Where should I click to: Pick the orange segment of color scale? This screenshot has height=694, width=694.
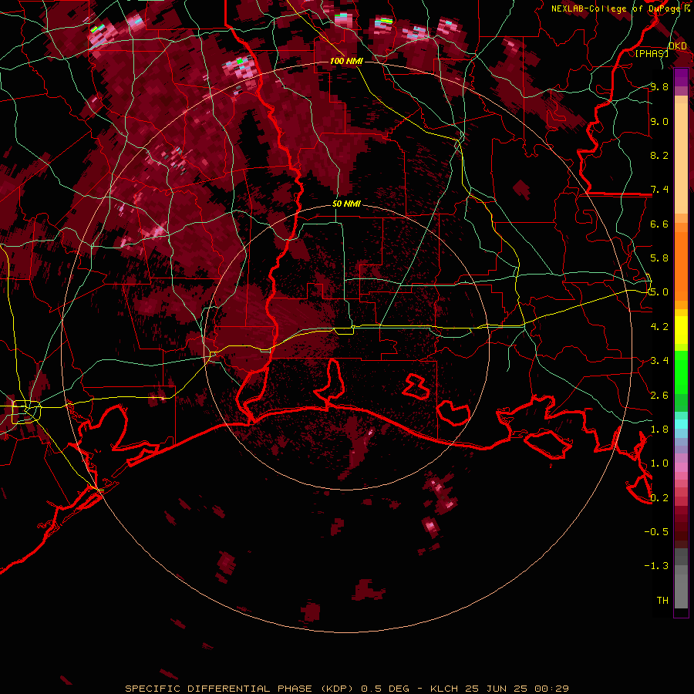pyautogui.click(x=681, y=265)
